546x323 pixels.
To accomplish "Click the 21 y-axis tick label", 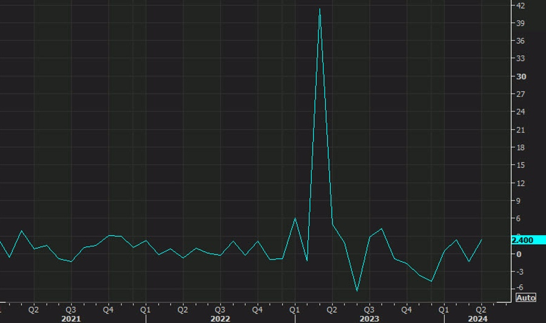I will click(521, 130).
